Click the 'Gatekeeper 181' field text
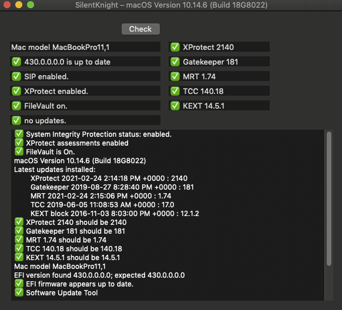Screen dimensions: 342x310 point(210,62)
